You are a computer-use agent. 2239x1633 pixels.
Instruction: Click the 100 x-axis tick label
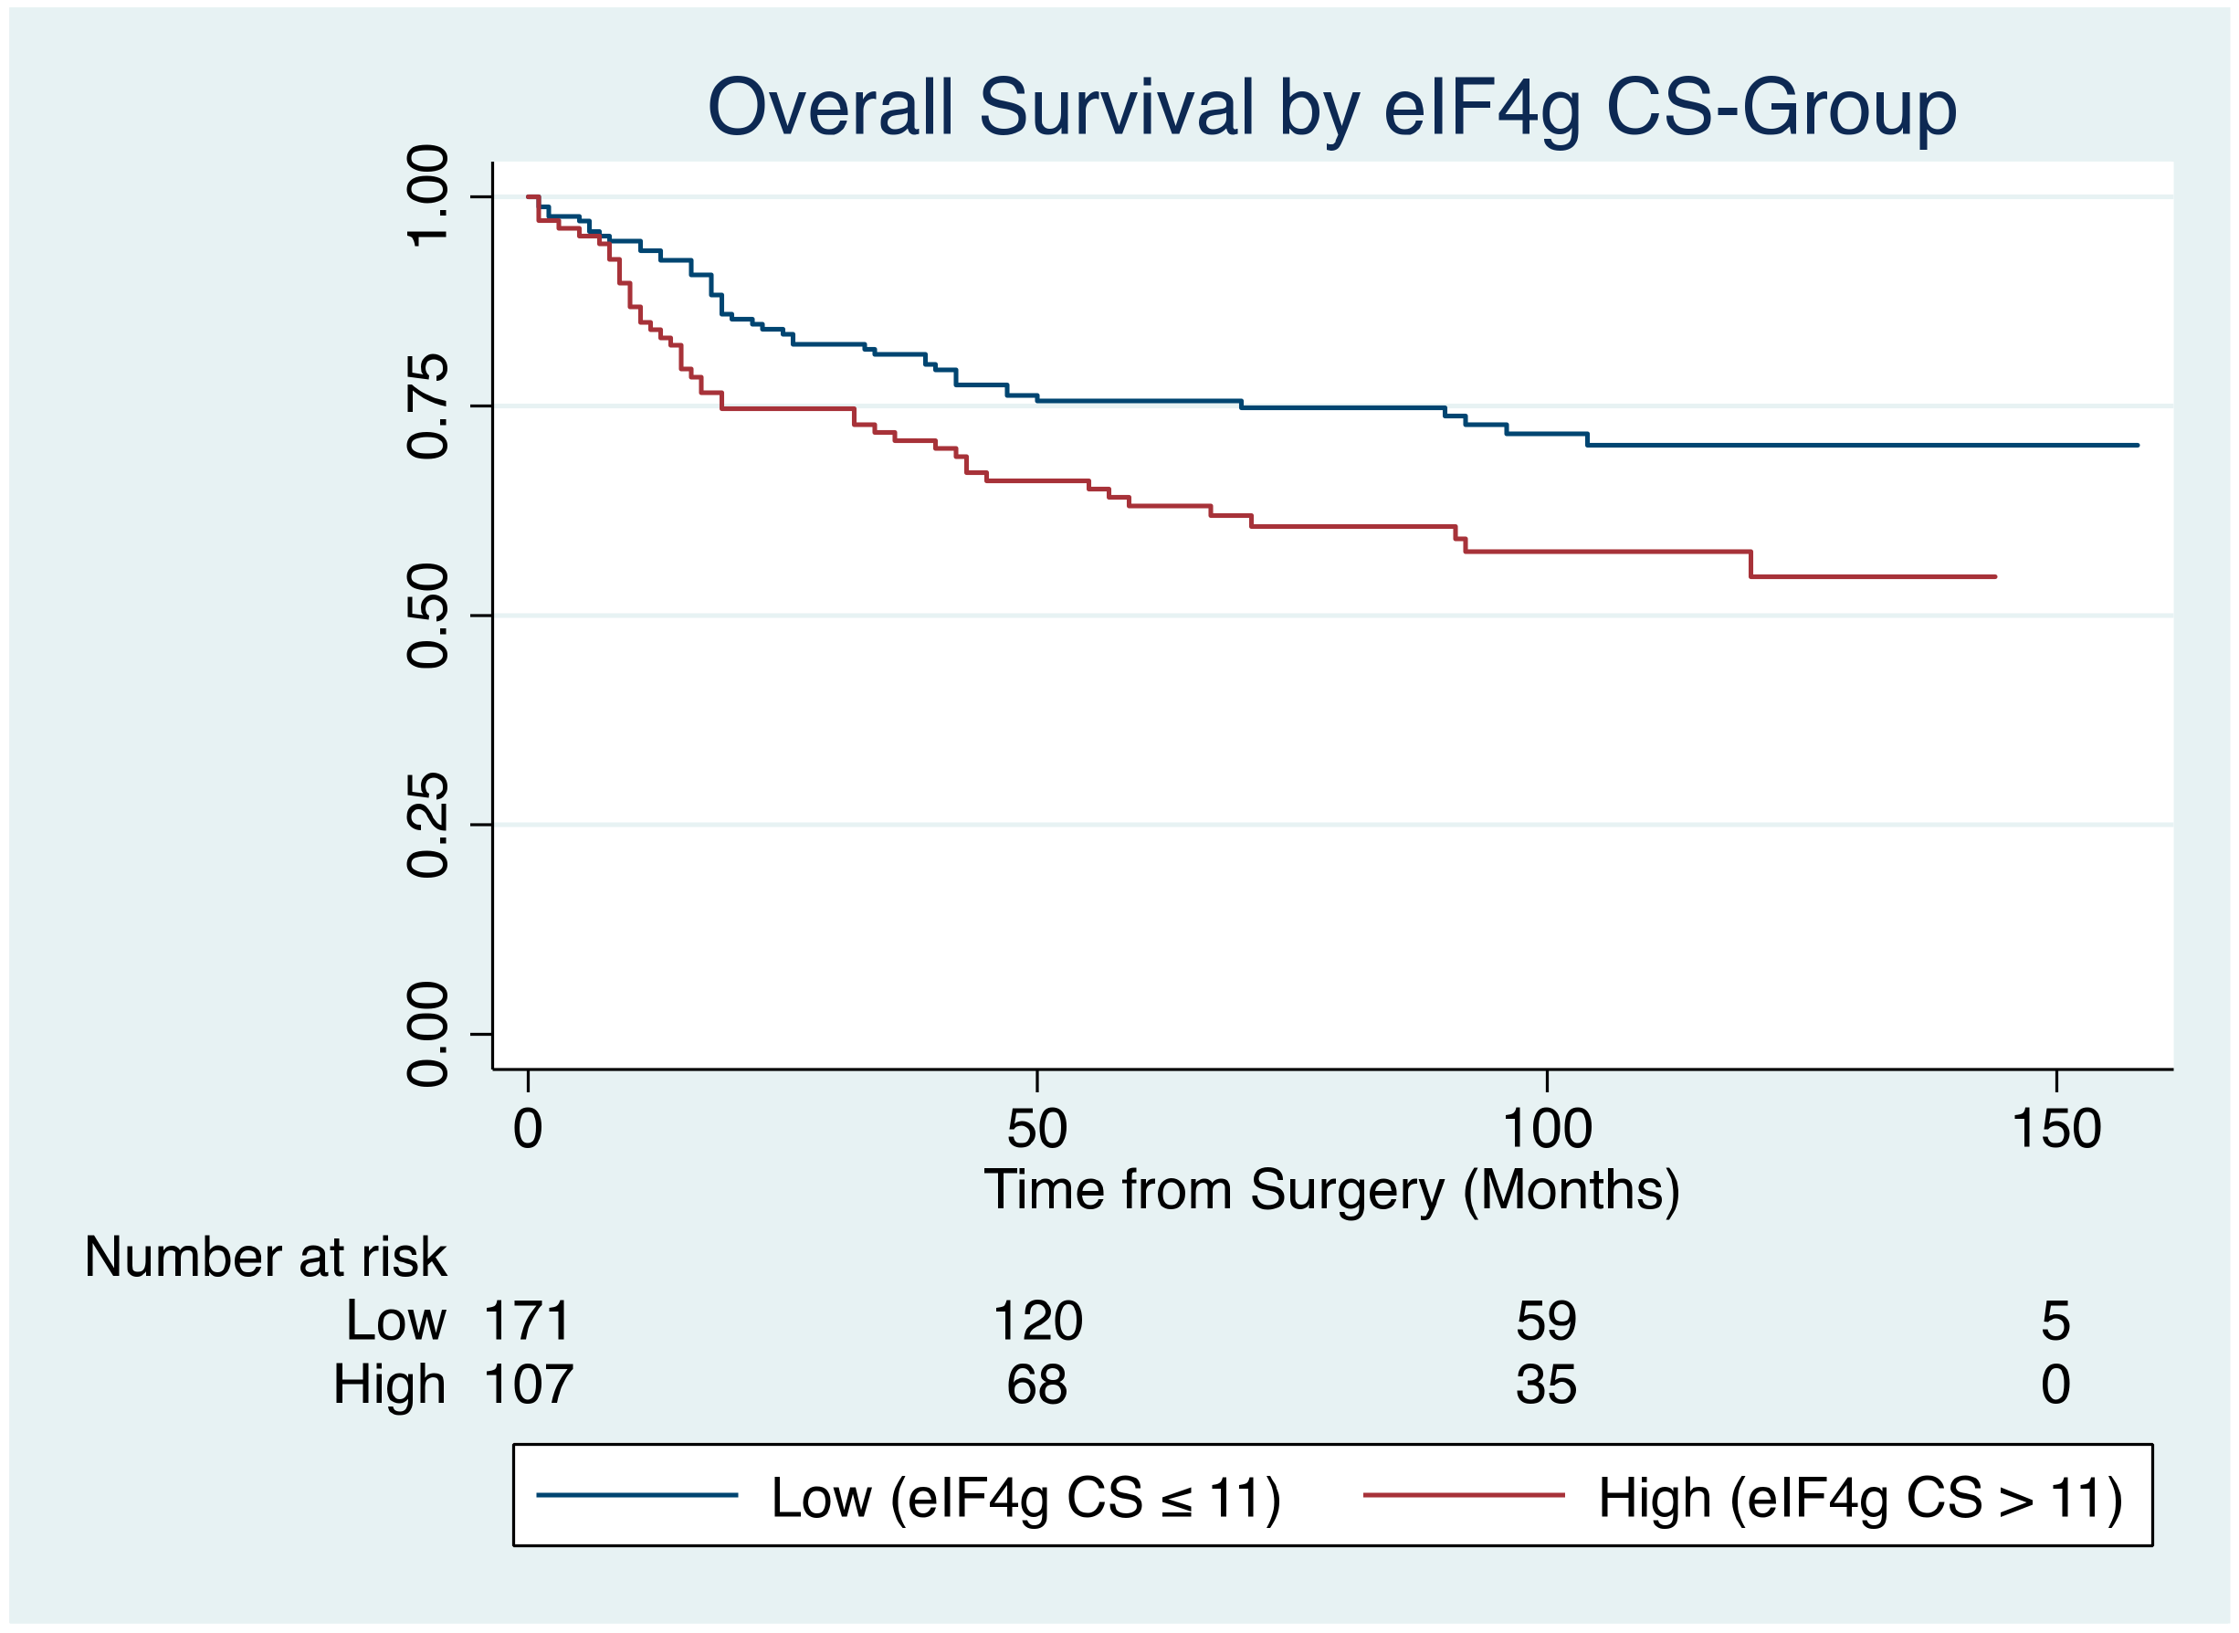coord(1546,1129)
